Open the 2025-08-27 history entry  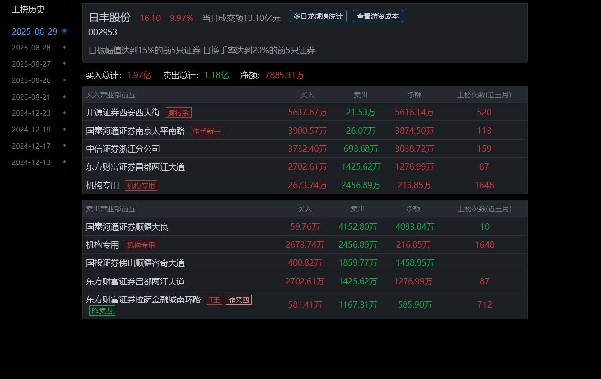(x=31, y=64)
